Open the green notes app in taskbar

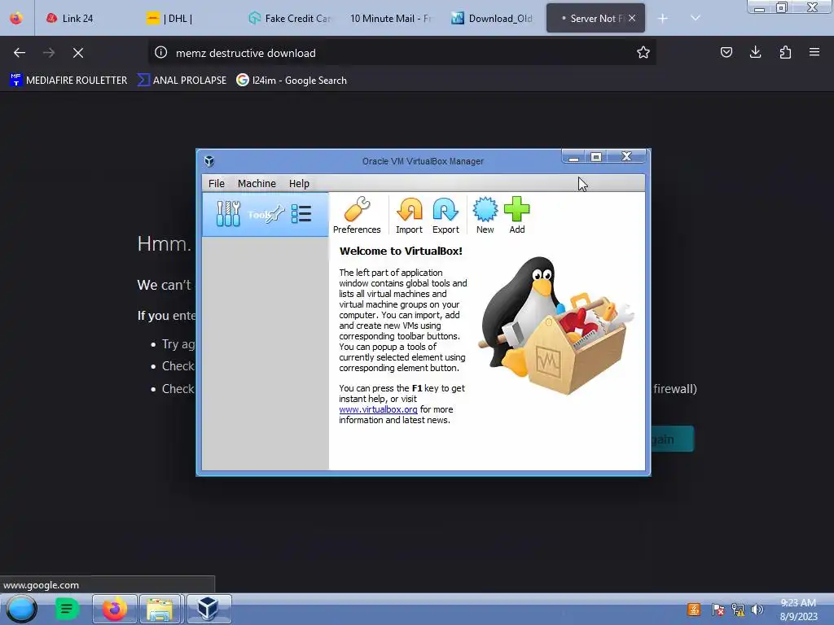[67, 609]
